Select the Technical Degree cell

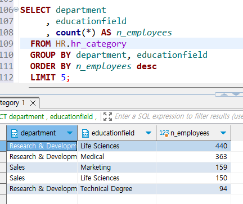point(116,189)
